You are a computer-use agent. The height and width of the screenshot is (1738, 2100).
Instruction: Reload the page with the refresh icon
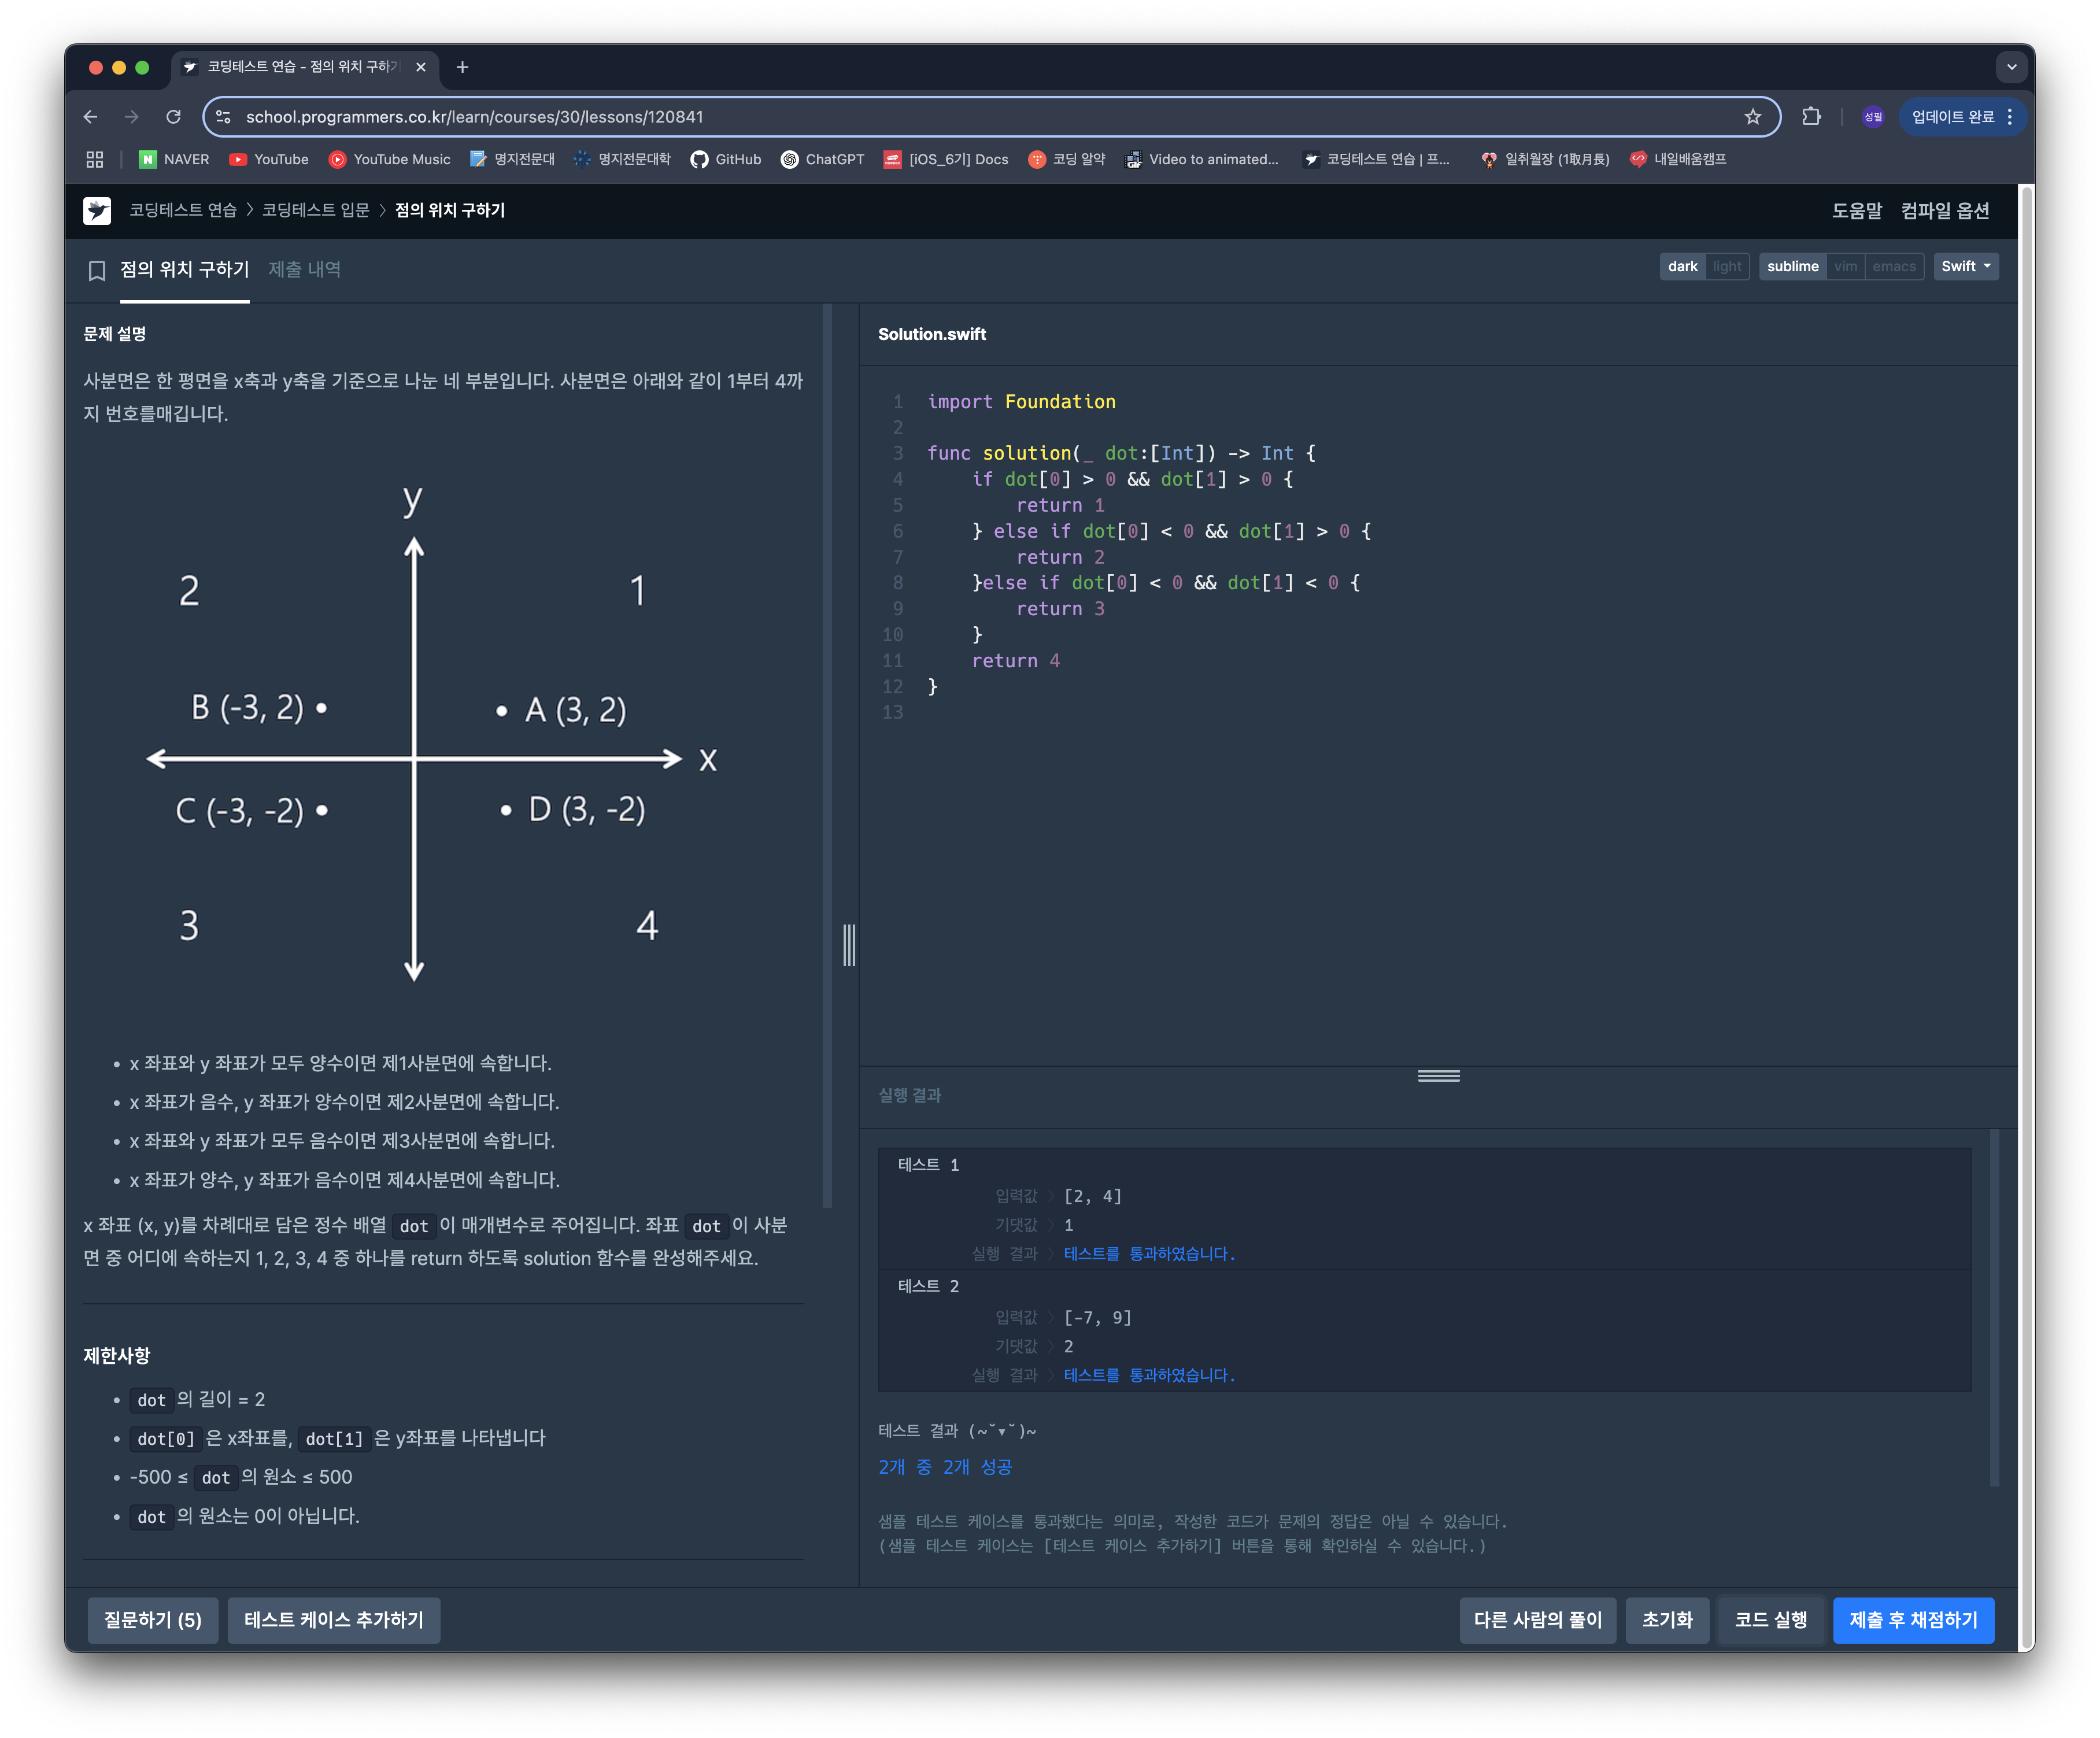(173, 117)
